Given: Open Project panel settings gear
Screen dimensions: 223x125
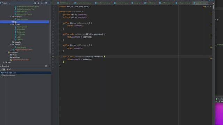Looking at the screenshot, I should (x=46, y=3).
